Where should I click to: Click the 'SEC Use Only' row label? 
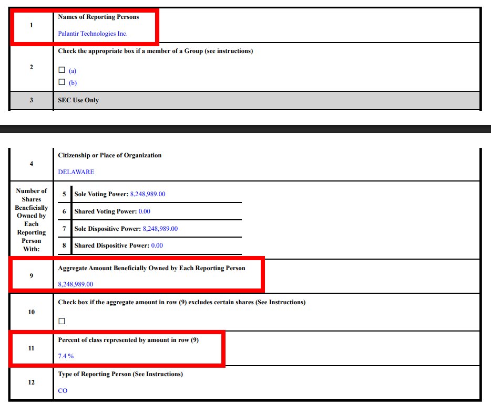coord(78,100)
